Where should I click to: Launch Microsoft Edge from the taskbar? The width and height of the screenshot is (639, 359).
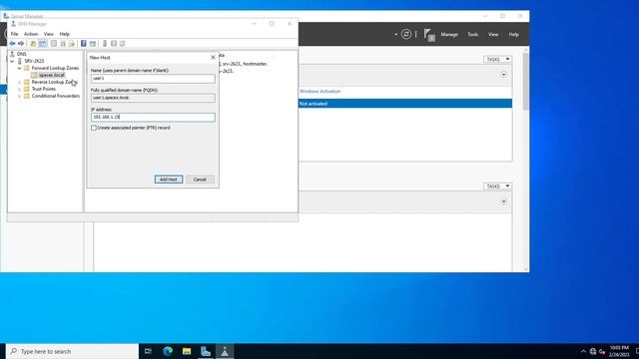pyautogui.click(x=168, y=351)
